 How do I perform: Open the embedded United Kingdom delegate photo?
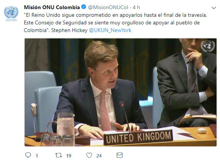pos(120,92)
